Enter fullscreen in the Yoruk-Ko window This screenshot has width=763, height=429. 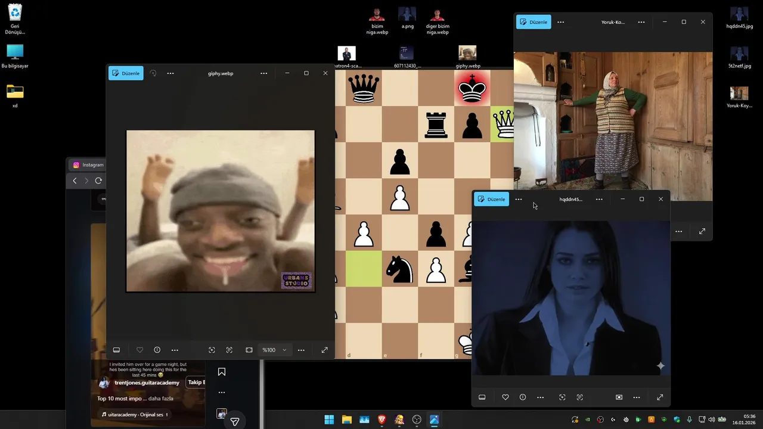coord(702,231)
